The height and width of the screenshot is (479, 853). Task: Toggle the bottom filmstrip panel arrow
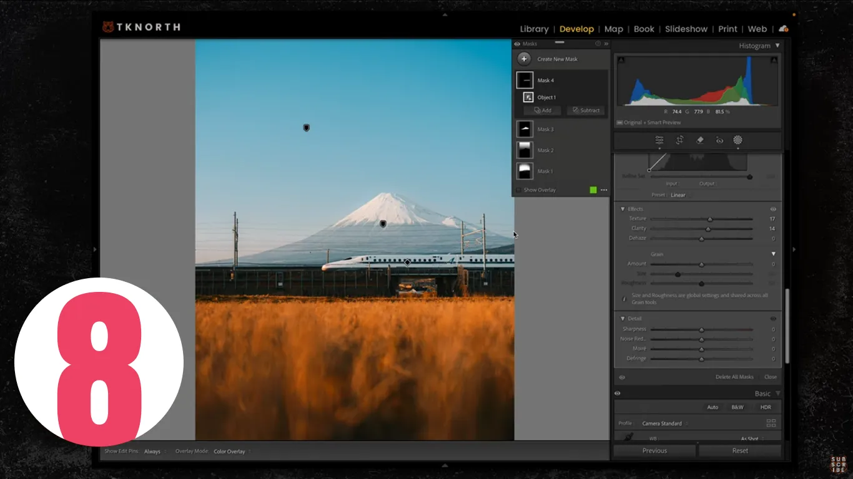445,465
